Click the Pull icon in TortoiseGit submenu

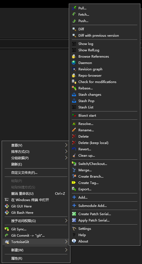click(74, 8)
